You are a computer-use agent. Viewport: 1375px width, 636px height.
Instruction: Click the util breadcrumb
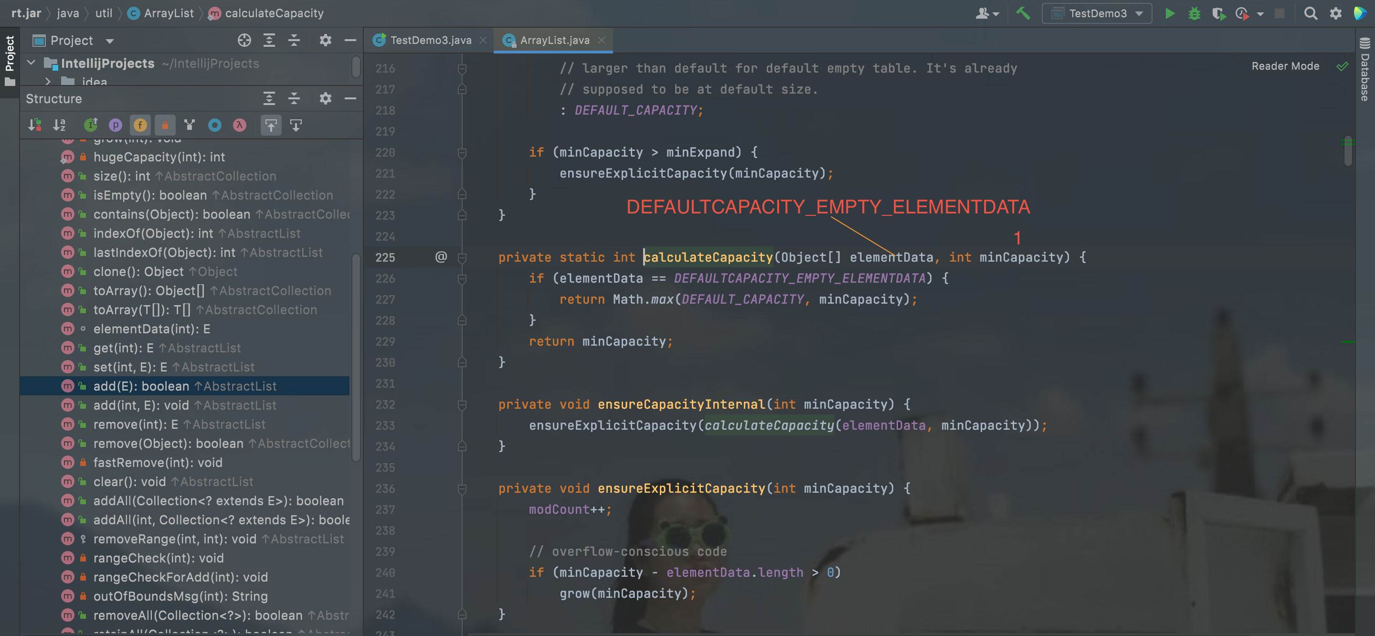(x=104, y=13)
